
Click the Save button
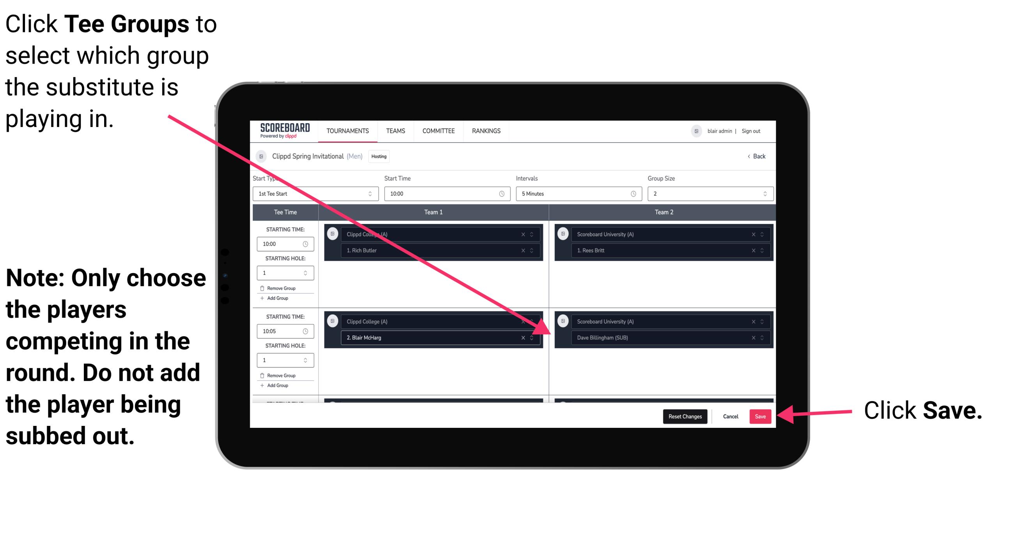[760, 417]
